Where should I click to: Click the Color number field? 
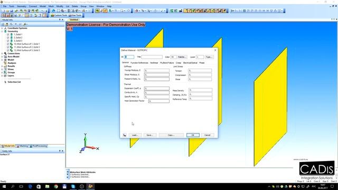point(173,57)
